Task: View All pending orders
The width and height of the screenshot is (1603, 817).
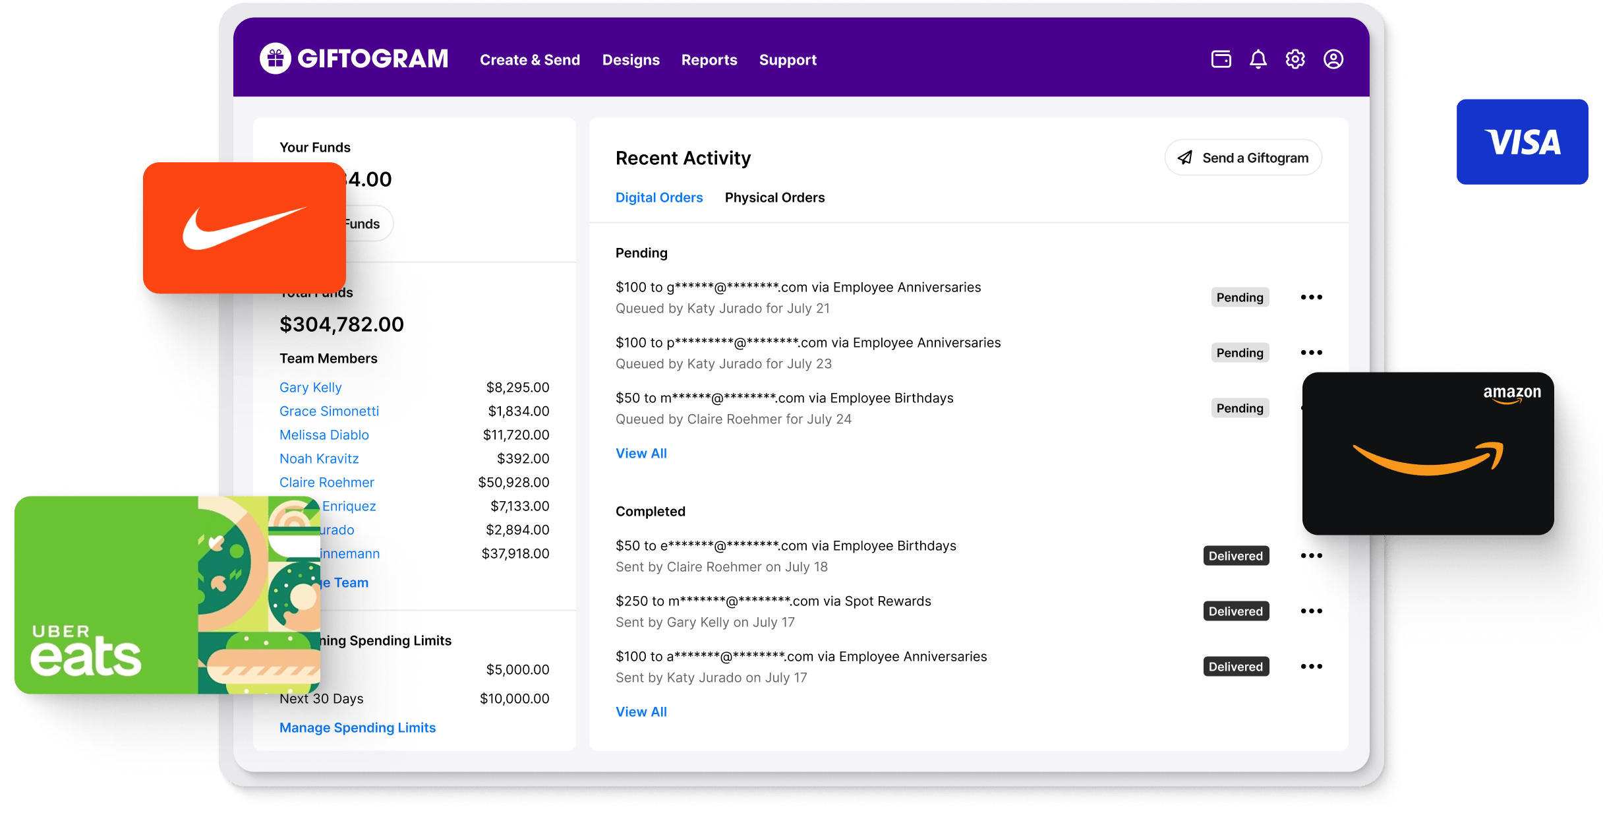Action: click(x=641, y=453)
